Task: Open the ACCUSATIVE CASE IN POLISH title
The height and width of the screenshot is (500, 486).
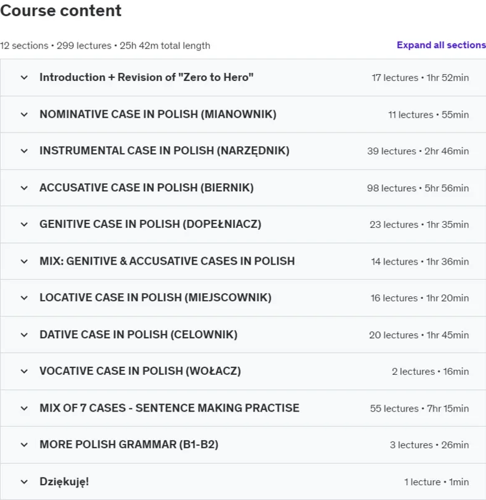Action: point(146,188)
